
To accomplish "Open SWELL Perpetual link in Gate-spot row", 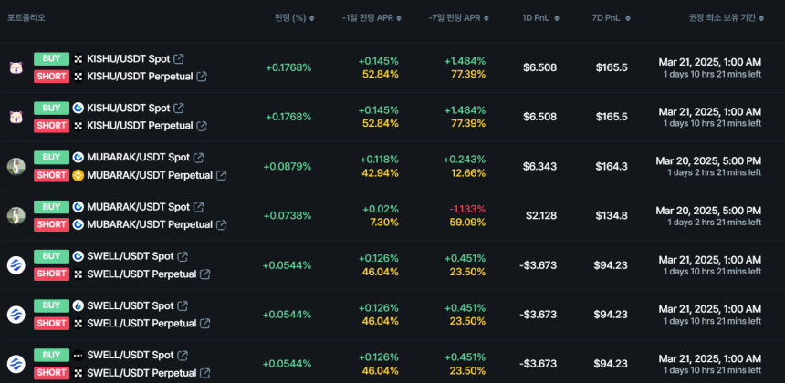I will pos(204,274).
